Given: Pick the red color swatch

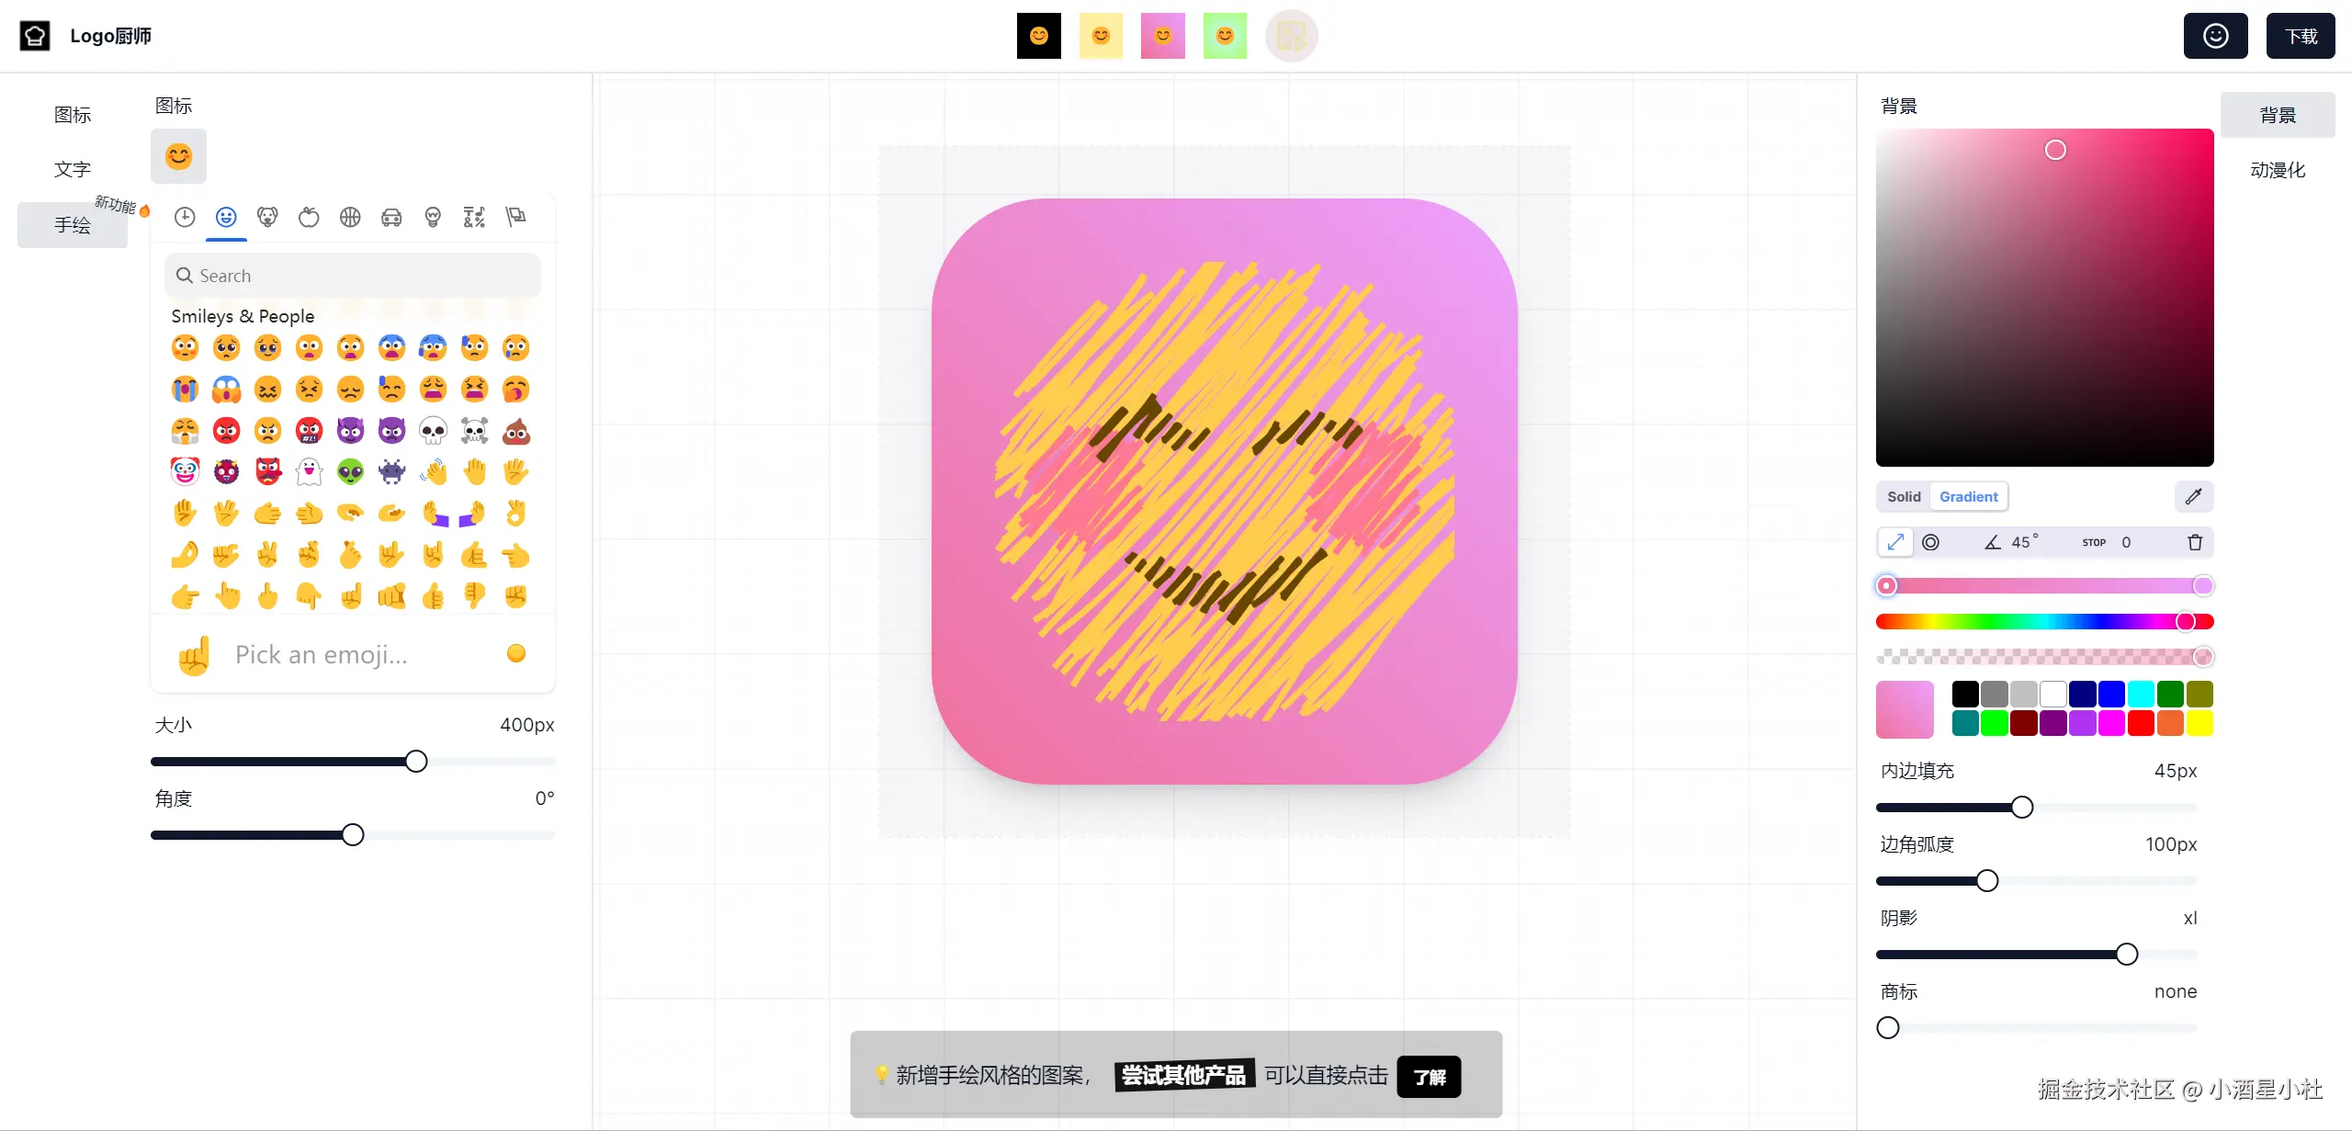Looking at the screenshot, I should (2141, 723).
